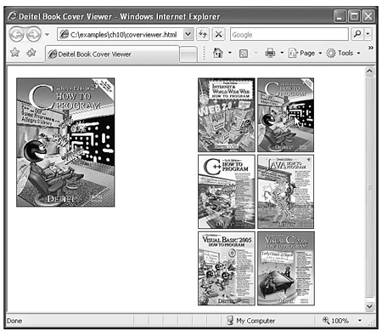Close the Internet Explorer window
This screenshot has width=382, height=336.
pos(368,16)
